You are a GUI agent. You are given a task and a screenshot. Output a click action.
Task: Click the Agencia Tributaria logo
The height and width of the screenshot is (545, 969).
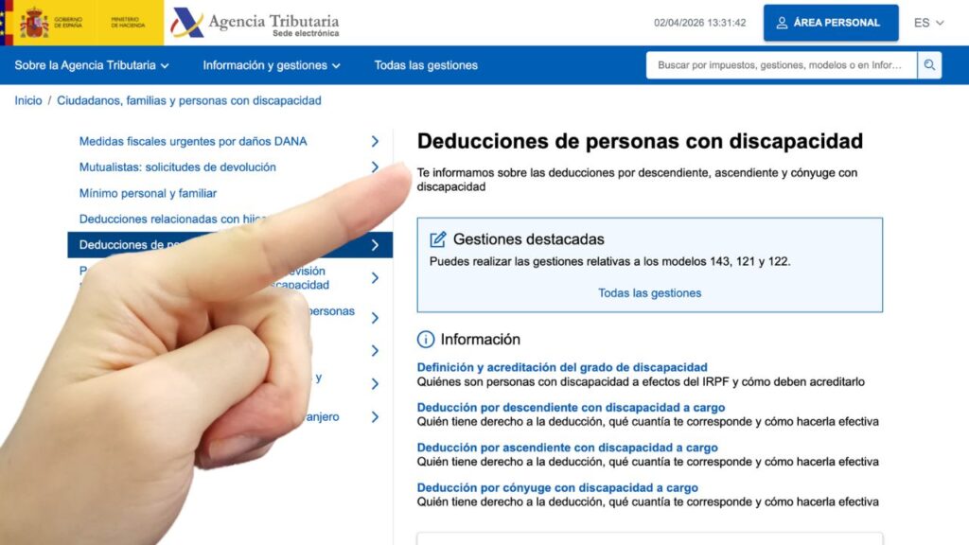click(x=255, y=24)
